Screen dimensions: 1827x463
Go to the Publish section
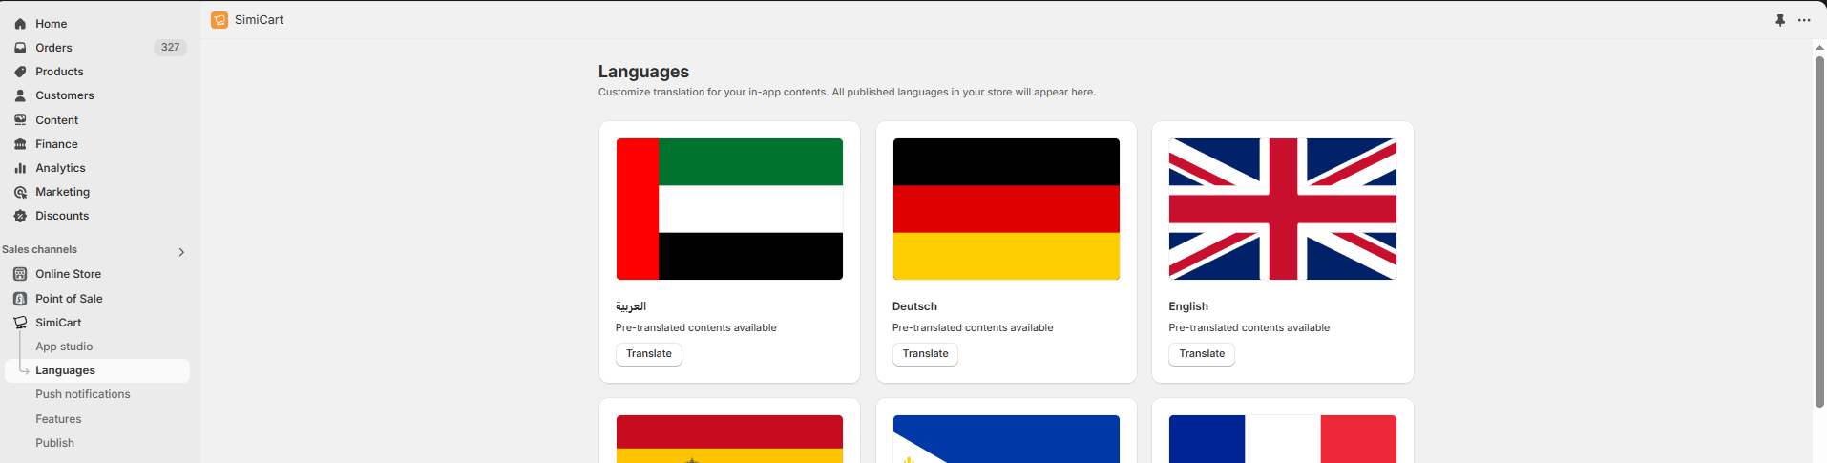tap(54, 443)
